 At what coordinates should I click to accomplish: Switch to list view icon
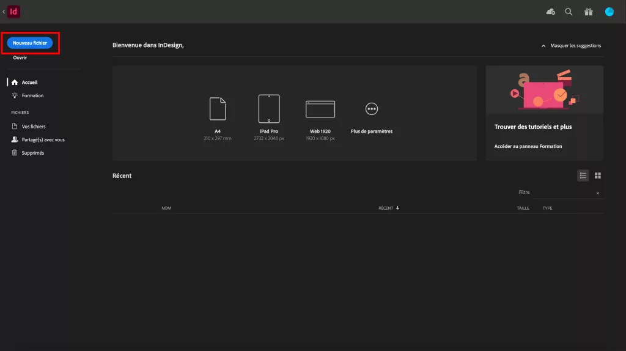pos(583,175)
